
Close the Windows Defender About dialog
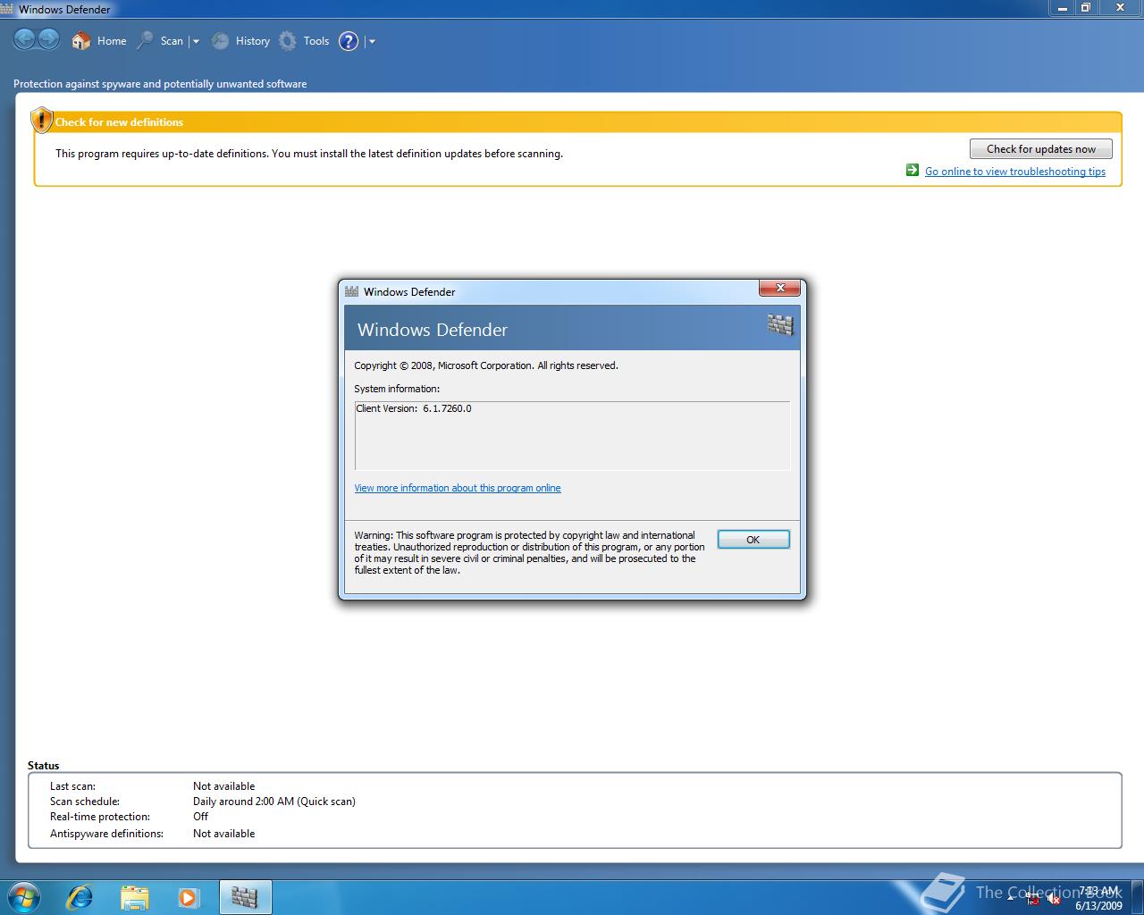point(779,288)
